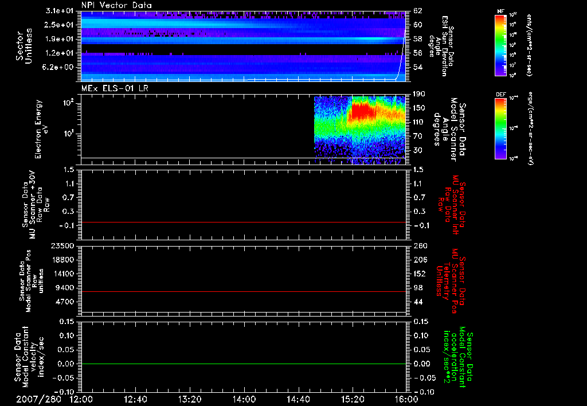Click the '260' telemetry tick value
Screen dimensions: 587x406
pos(420,246)
